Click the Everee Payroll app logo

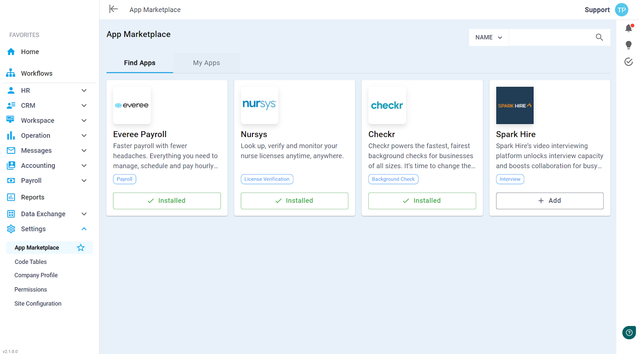pos(132,105)
